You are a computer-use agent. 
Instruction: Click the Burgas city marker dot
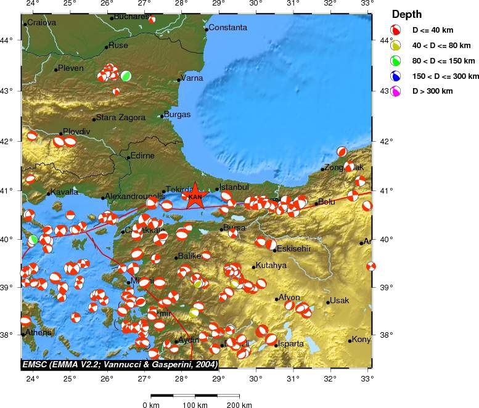[x=162, y=116]
